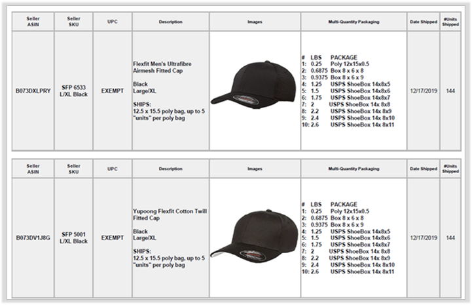Click SHIPS poly bag note for Airmesh cap
This screenshot has height=305, width=472.
pyautogui.click(x=169, y=111)
